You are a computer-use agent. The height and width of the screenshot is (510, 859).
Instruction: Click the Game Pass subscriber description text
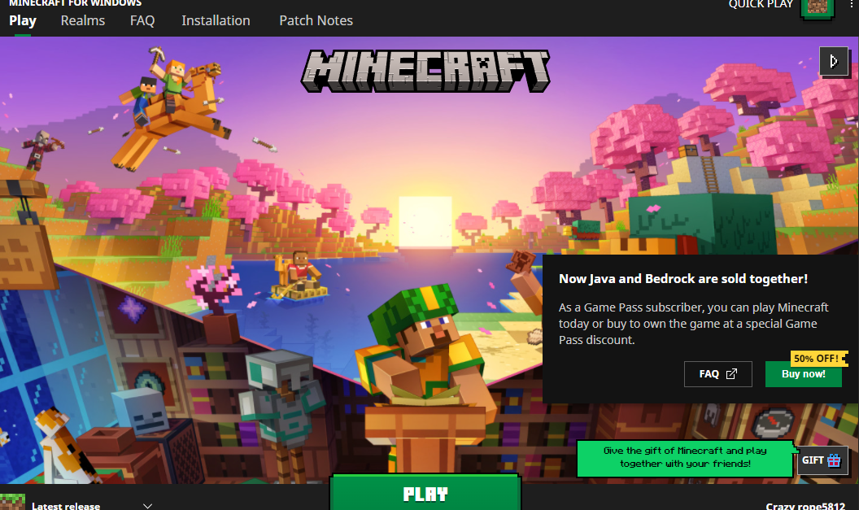click(694, 324)
